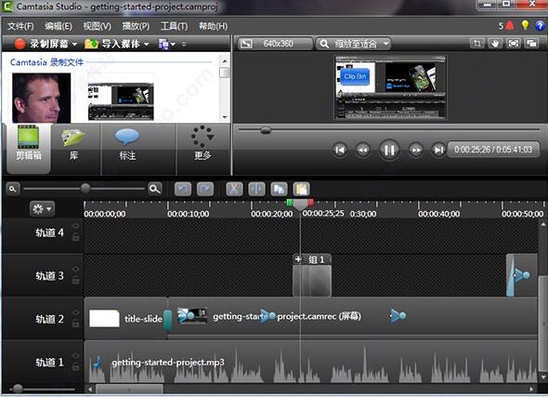The image size is (548, 397).
Task: Select the crop mode icon in preview toolbar
Action: 476,44
